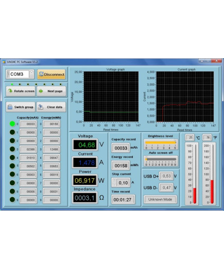Click the UM24C app icon in title bar
The image size is (224, 269).
pyautogui.click(x=4, y=62)
